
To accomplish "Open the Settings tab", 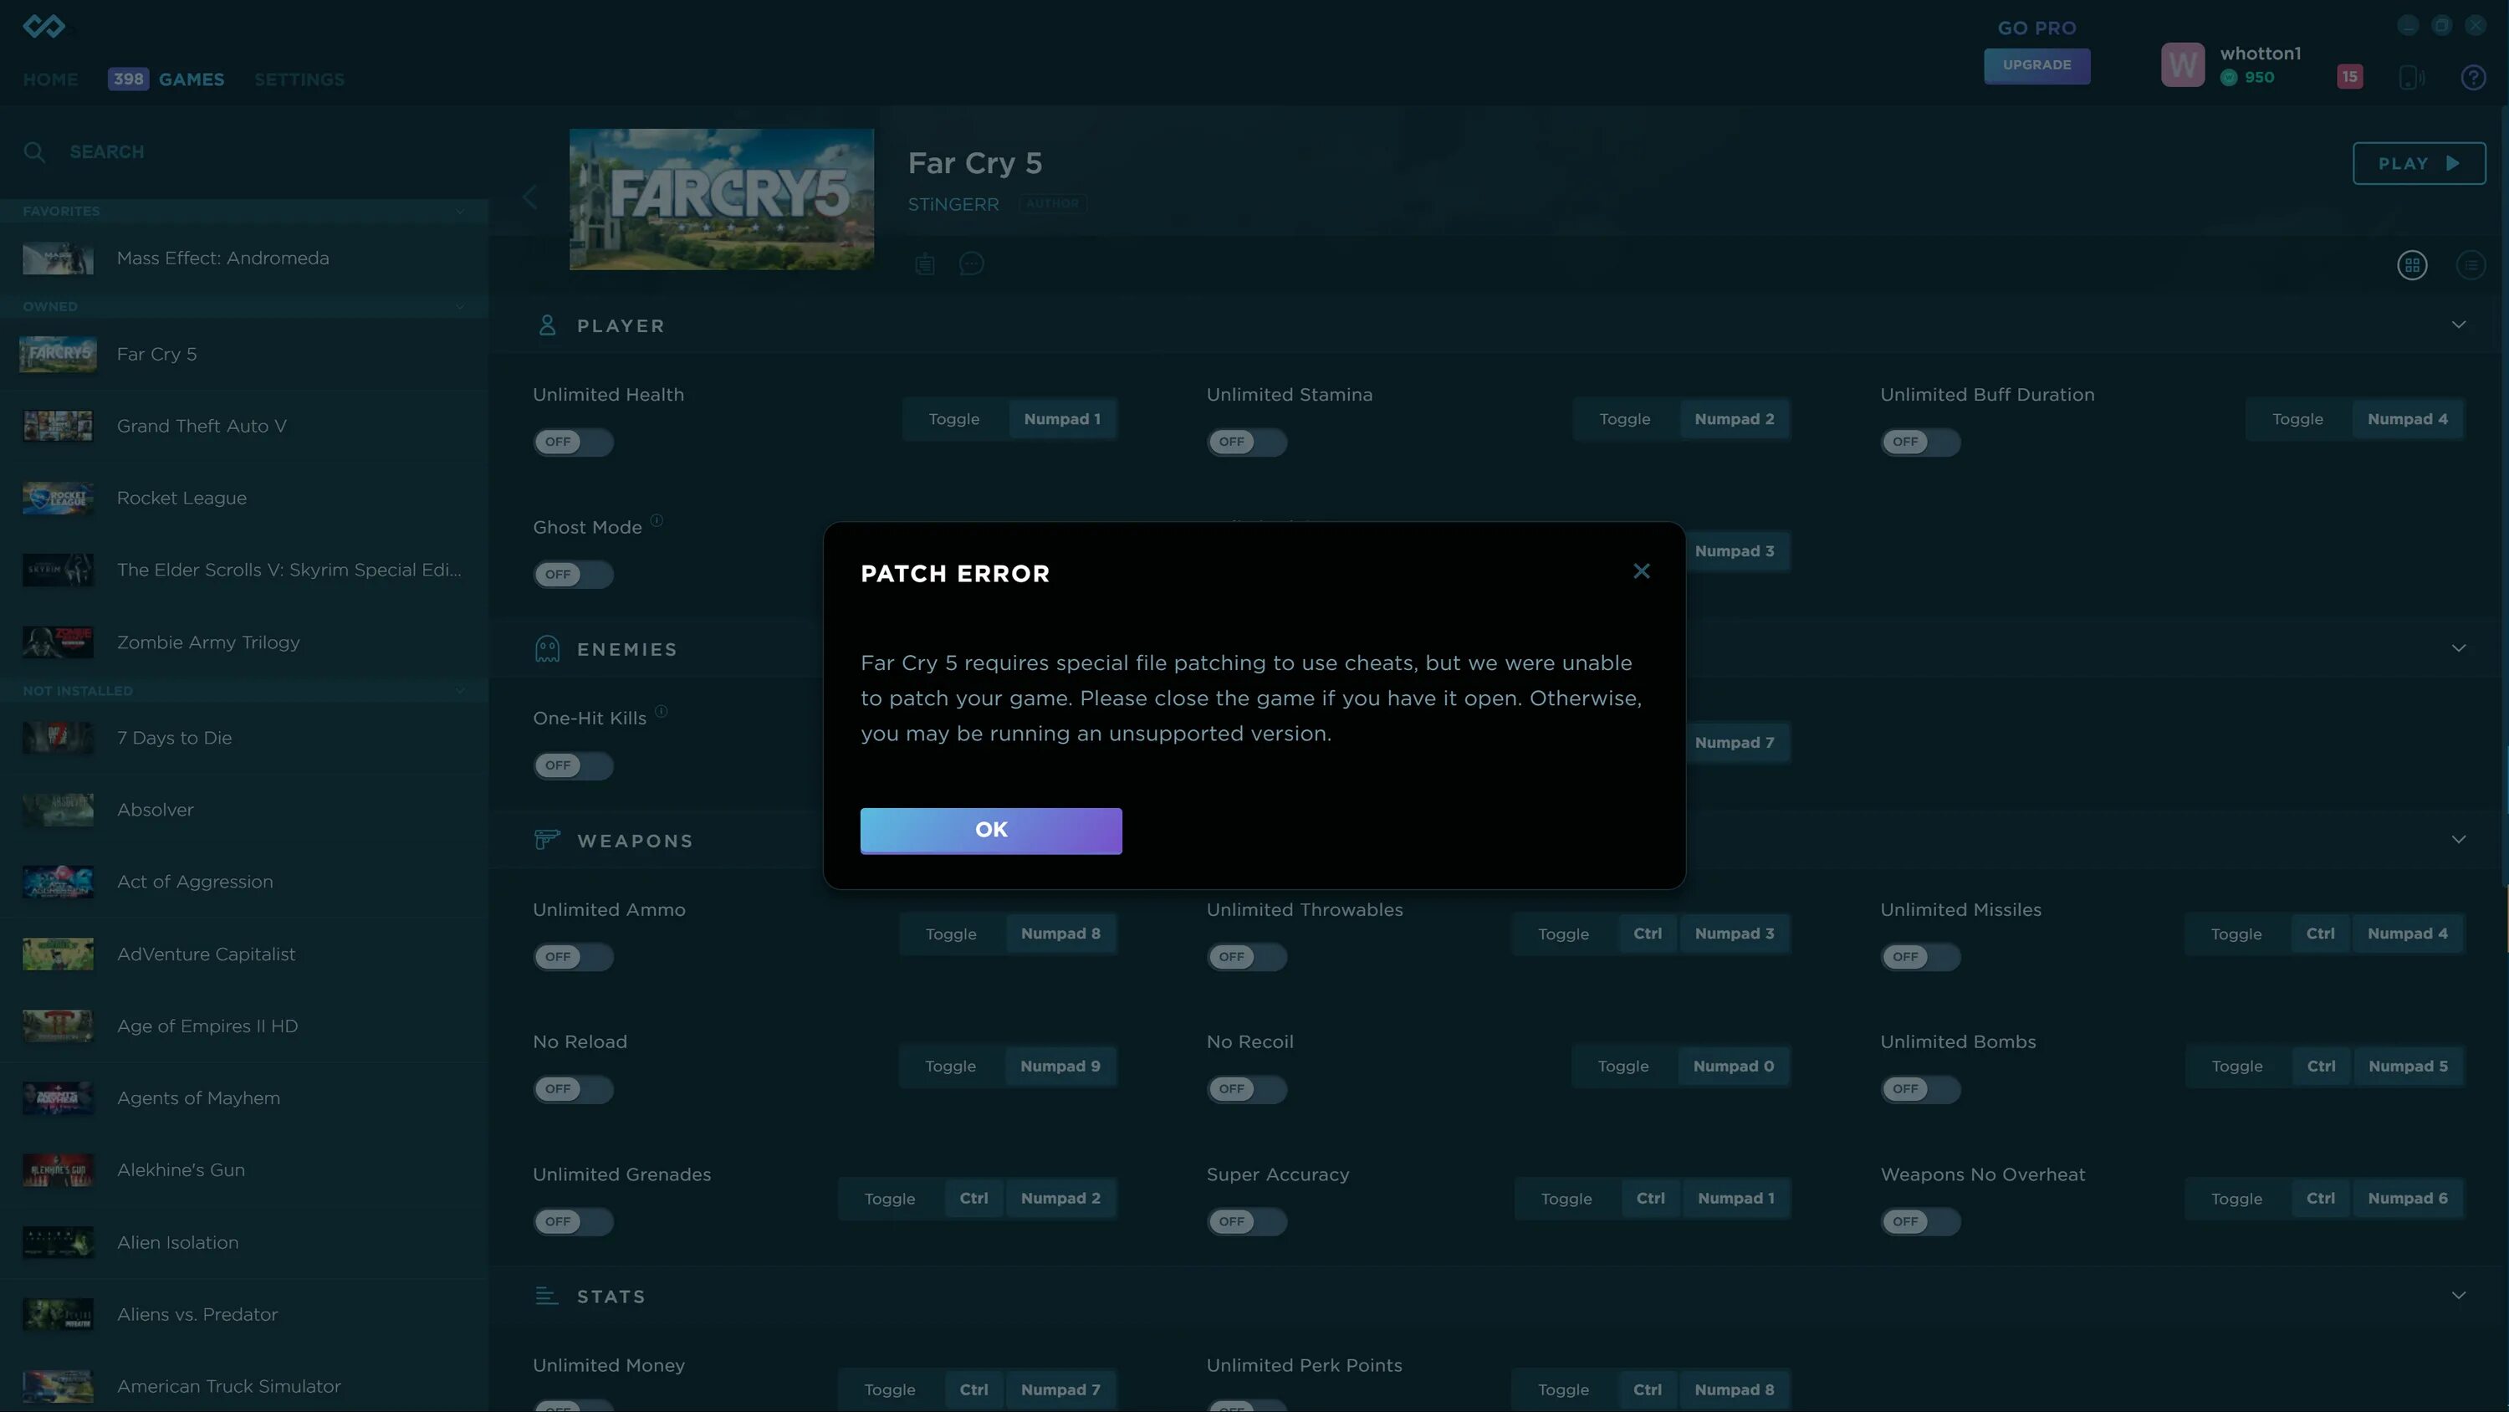I will (x=299, y=80).
